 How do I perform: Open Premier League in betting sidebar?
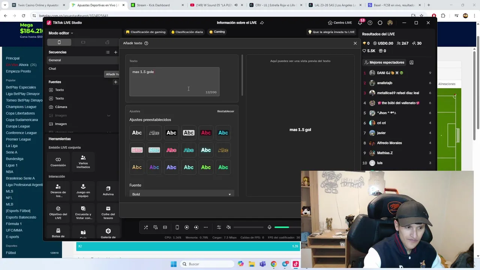(18, 139)
